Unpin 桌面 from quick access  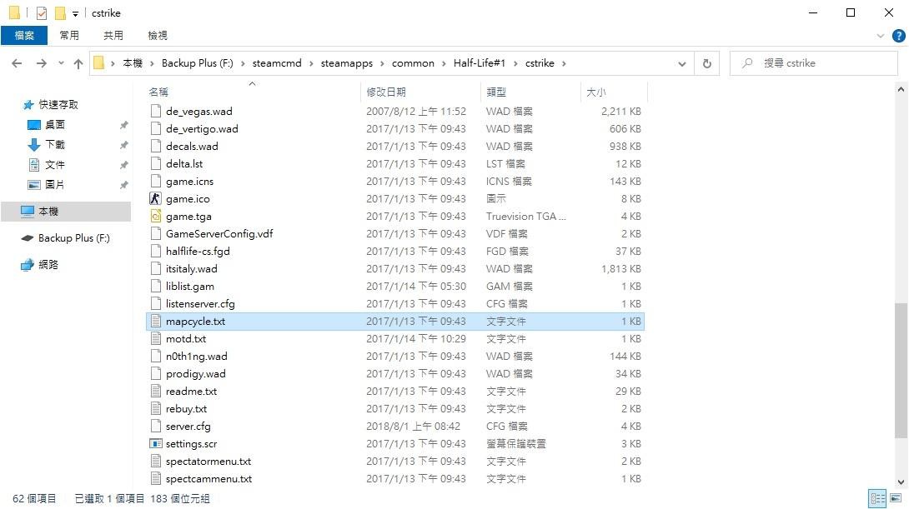[123, 124]
